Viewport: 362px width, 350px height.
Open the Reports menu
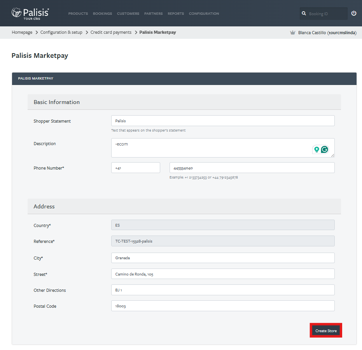(x=176, y=14)
